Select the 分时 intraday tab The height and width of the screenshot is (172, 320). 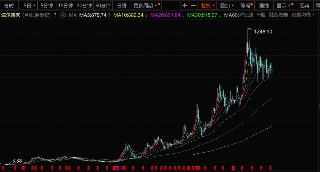coord(9,6)
